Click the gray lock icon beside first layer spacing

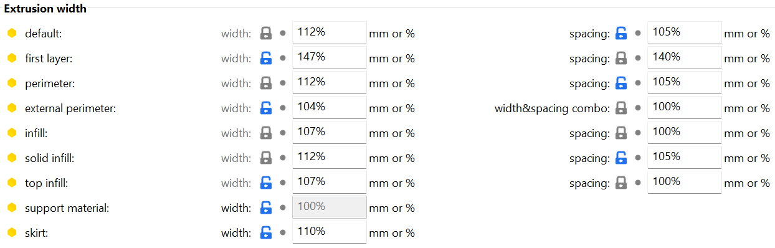point(621,59)
